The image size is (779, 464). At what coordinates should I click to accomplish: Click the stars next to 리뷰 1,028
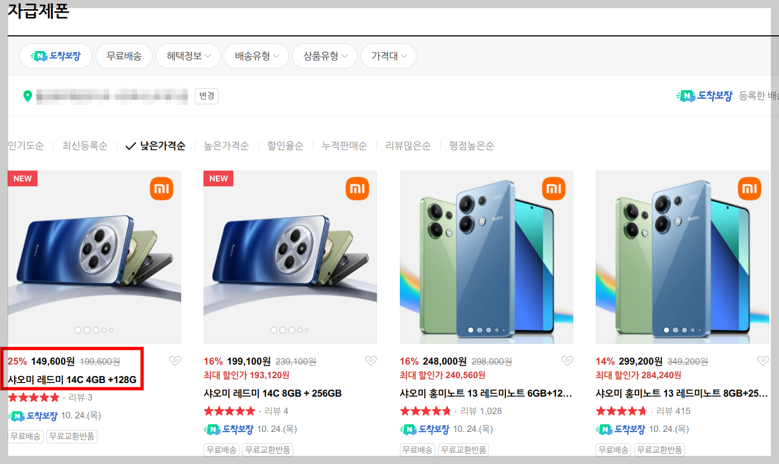click(x=425, y=411)
